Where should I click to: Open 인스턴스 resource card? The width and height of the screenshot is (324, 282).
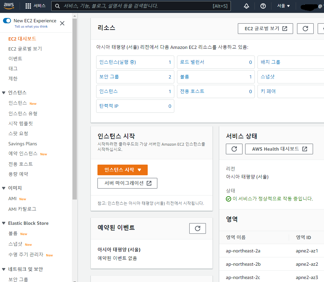pyautogui.click(x=135, y=91)
